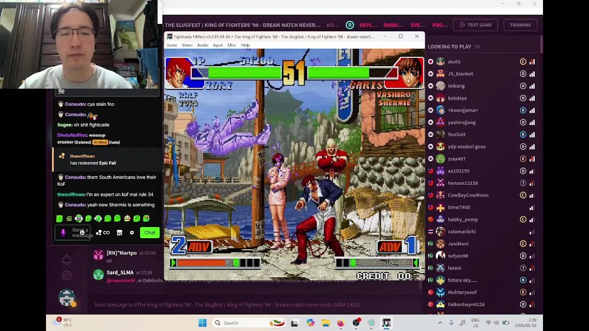Open the EVE... tab in Fightcade

click(418, 25)
